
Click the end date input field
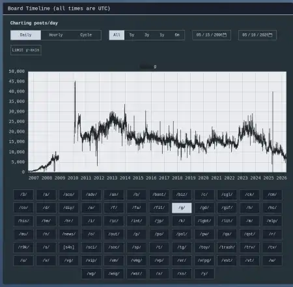(x=257, y=35)
